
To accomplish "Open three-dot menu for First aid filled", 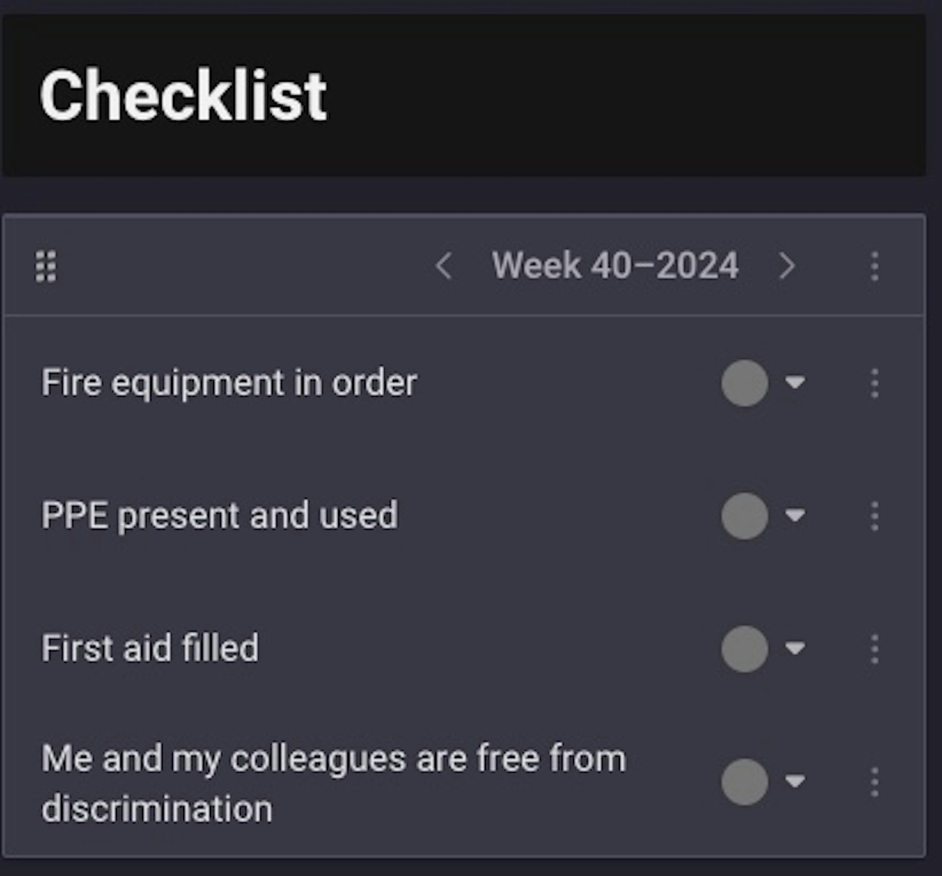I will coord(875,649).
